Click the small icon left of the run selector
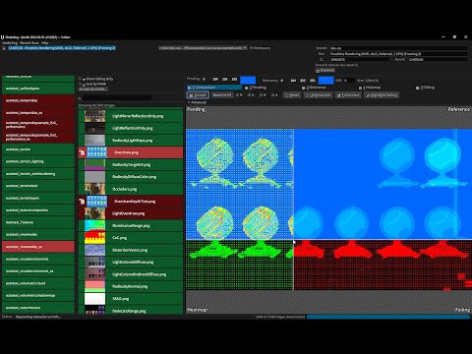 click(x=4, y=48)
